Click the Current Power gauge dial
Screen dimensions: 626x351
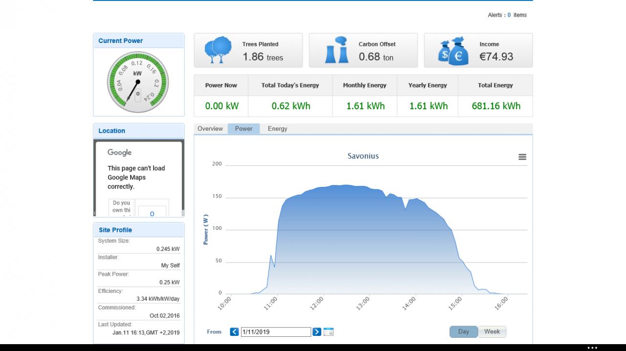pos(137,82)
